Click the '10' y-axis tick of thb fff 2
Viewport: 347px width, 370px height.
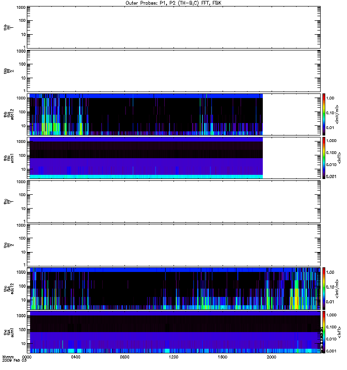coord(23,78)
